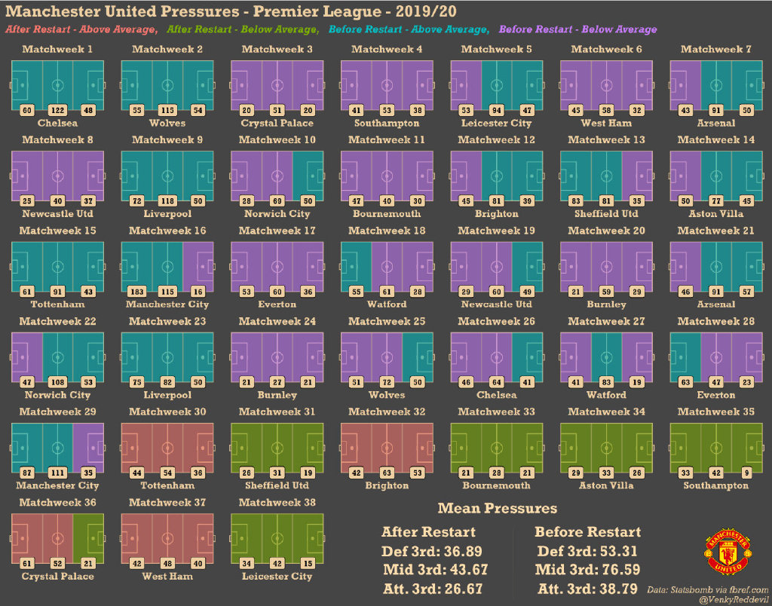Click the 94 pressure badge in Matchweek 5
The image size is (772, 606).
click(496, 110)
